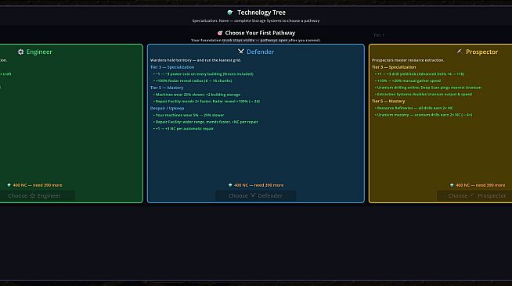Click 'Resource Refineries — all drills earn 2× NC'
512x286 pixels.
pyautogui.click(x=413, y=108)
